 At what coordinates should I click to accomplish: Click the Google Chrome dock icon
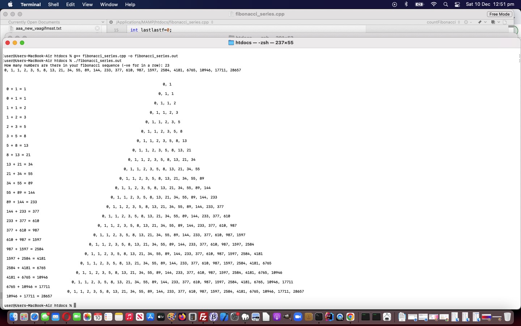click(x=350, y=317)
